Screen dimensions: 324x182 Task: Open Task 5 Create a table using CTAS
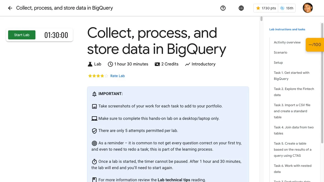292,149
